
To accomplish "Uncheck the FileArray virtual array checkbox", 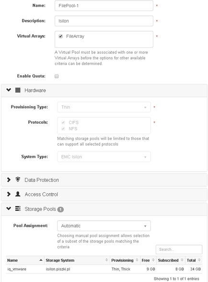I will pos(60,36).
